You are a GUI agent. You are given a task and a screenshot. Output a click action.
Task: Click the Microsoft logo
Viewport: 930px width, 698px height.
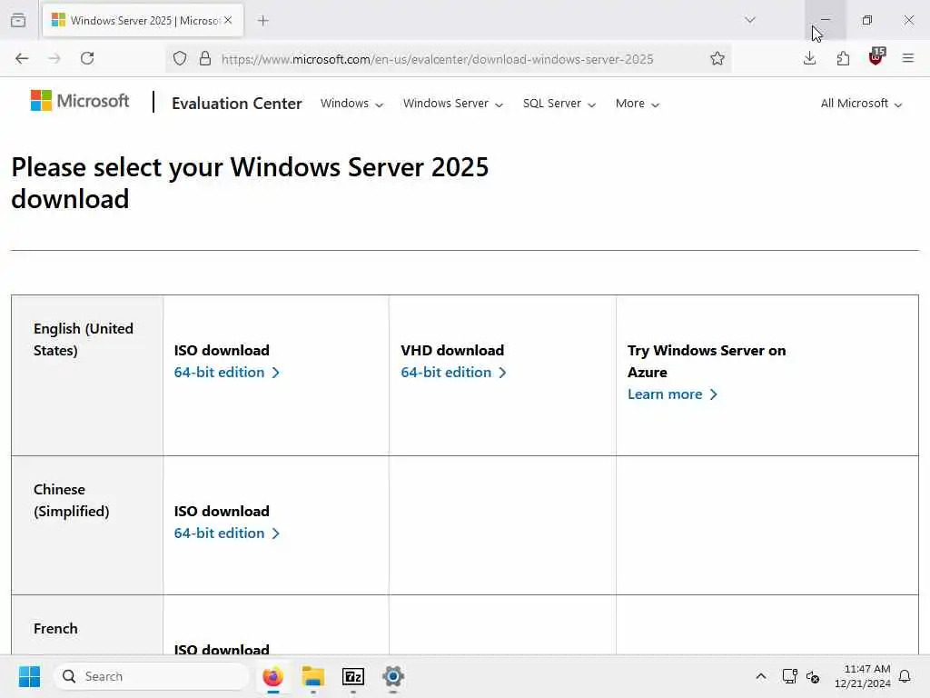pos(80,101)
